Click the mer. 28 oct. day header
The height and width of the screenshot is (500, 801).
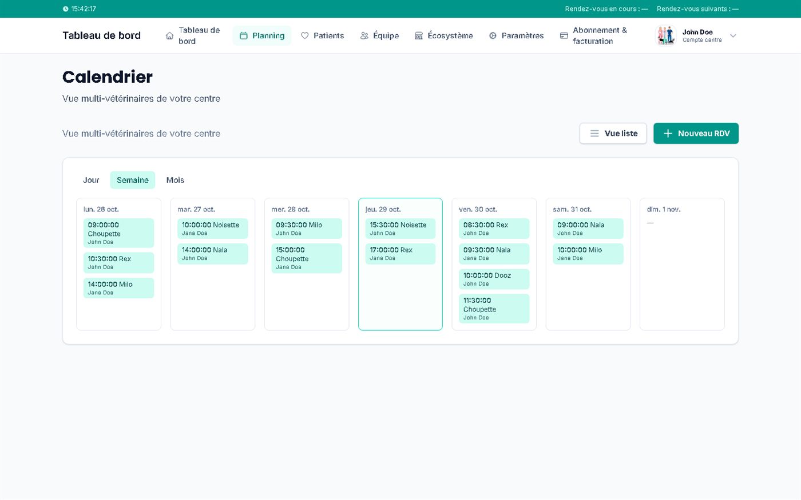tap(290, 210)
